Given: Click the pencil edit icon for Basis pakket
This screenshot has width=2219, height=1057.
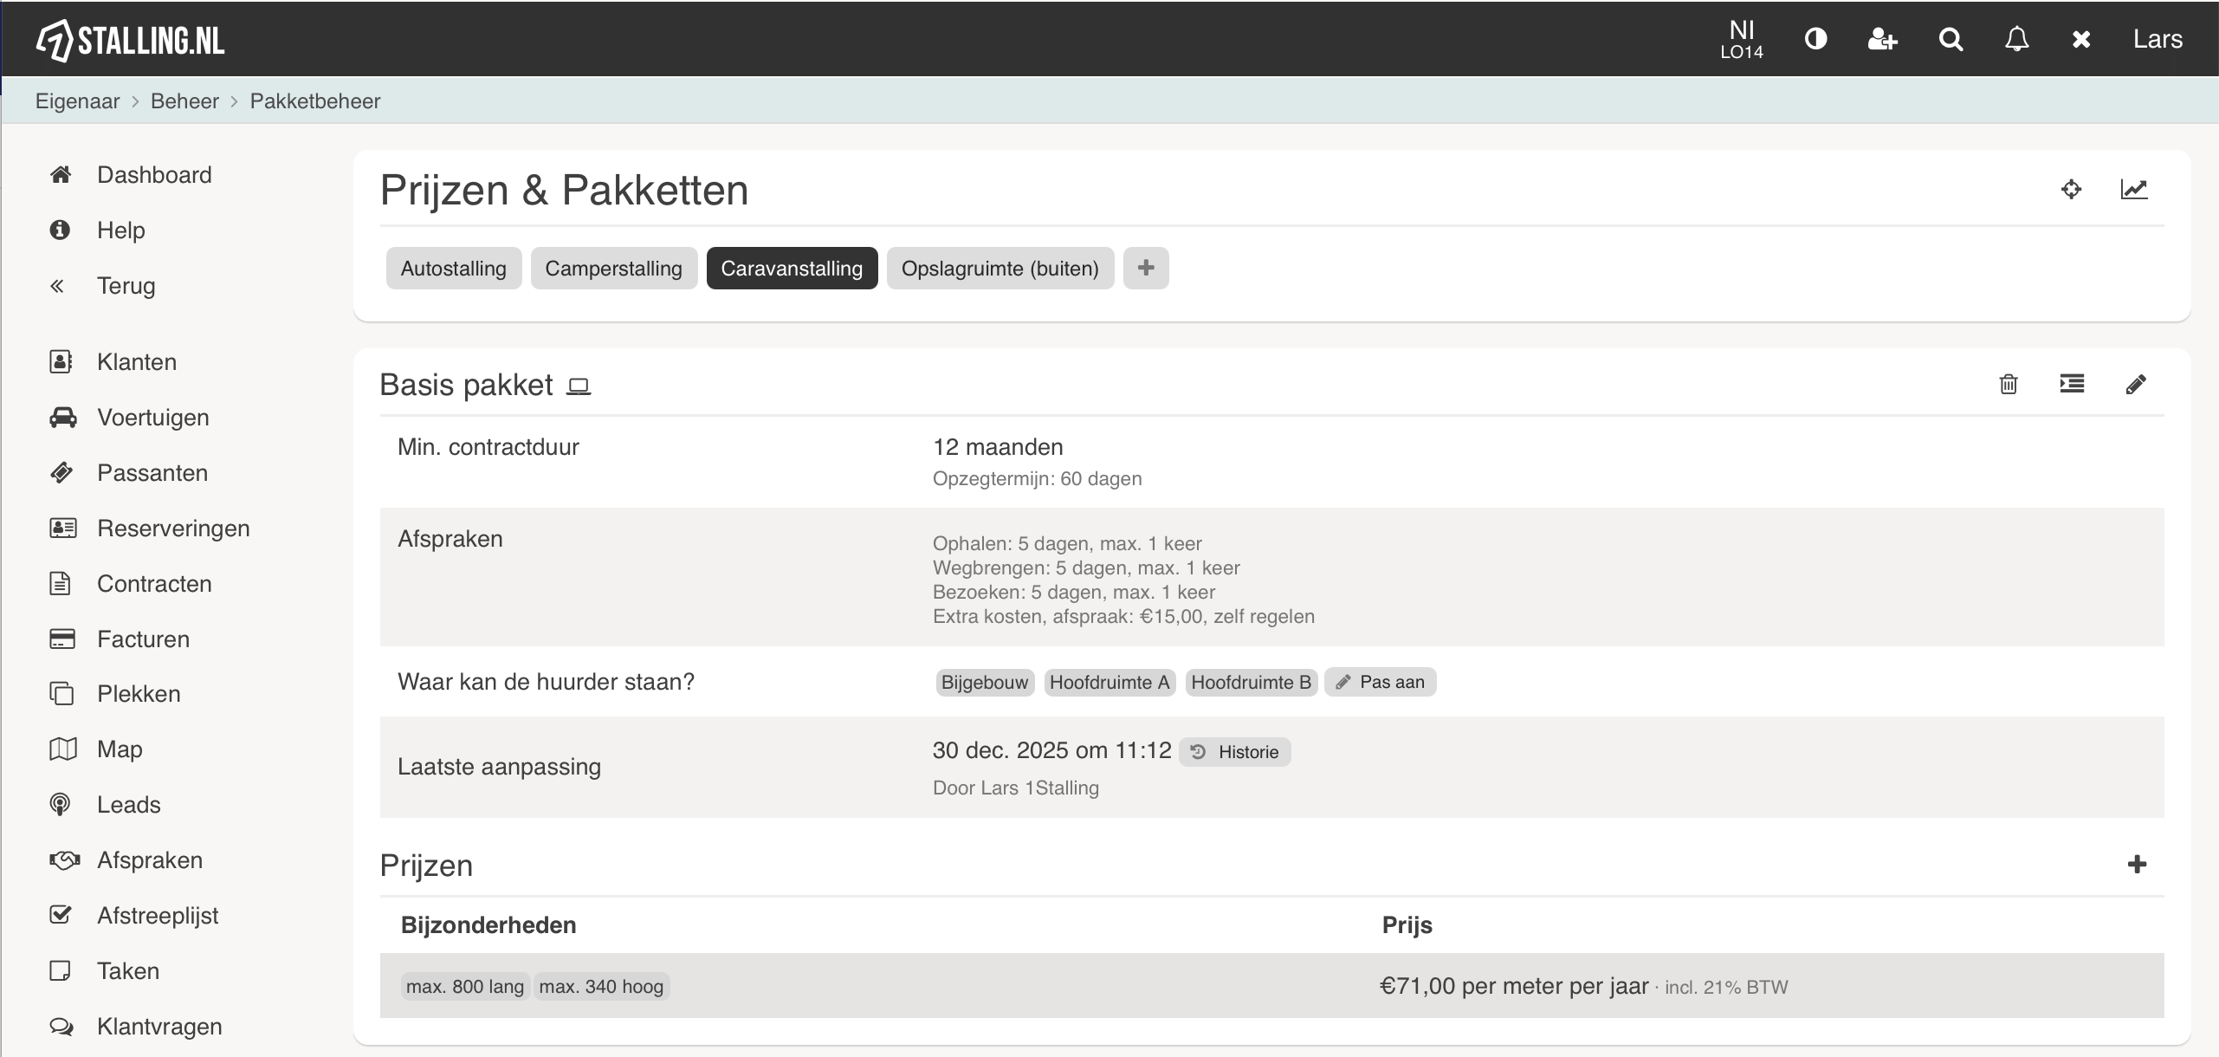Looking at the screenshot, I should [x=2135, y=384].
